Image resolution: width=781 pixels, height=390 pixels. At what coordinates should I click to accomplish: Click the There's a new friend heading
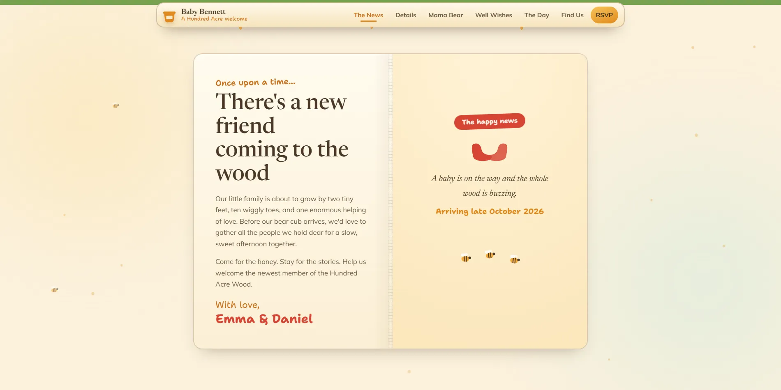click(x=282, y=137)
